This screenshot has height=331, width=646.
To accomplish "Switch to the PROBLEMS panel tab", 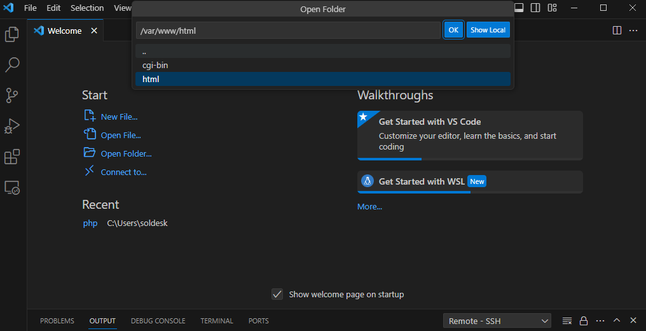I will [x=57, y=321].
